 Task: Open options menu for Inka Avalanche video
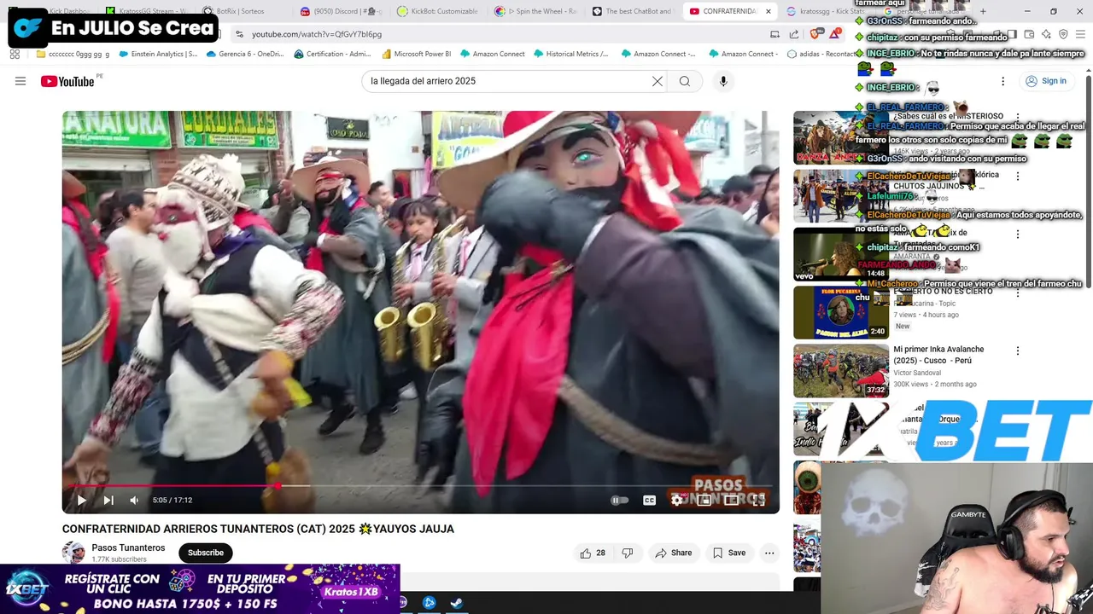(x=1018, y=350)
